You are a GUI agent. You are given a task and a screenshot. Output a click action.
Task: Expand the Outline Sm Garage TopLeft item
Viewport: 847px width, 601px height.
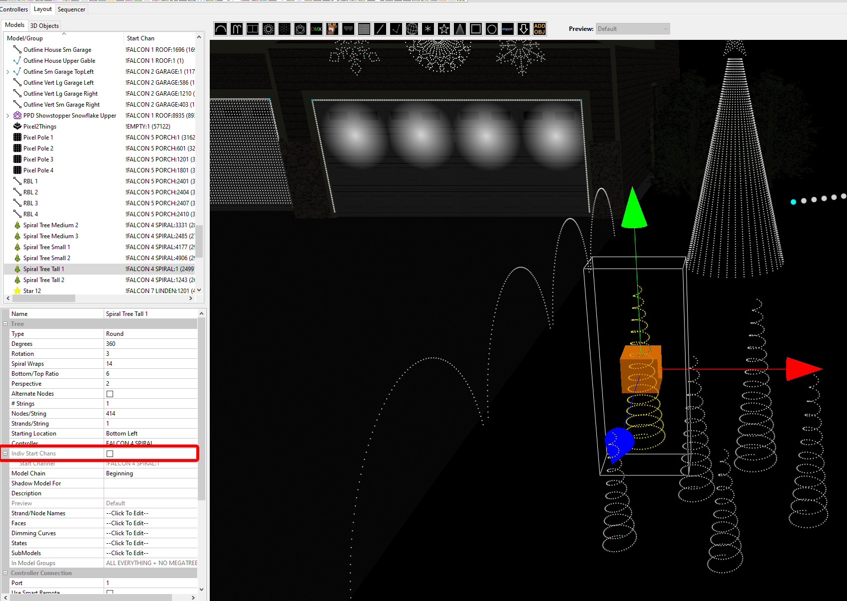(7, 71)
